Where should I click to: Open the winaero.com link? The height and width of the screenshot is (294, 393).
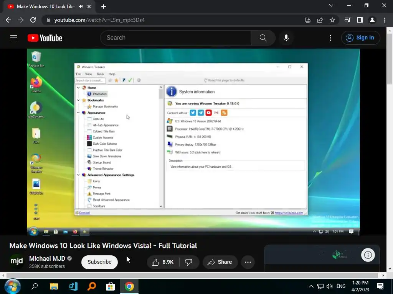click(289, 213)
